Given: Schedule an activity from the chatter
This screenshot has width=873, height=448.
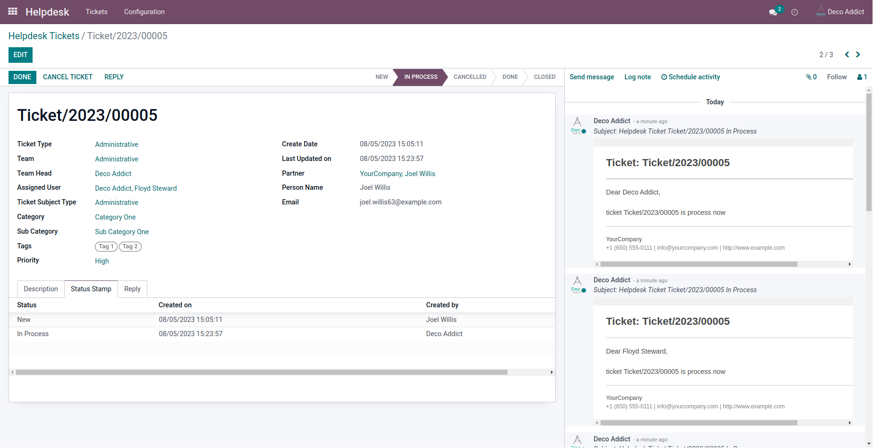Looking at the screenshot, I should pyautogui.click(x=691, y=77).
